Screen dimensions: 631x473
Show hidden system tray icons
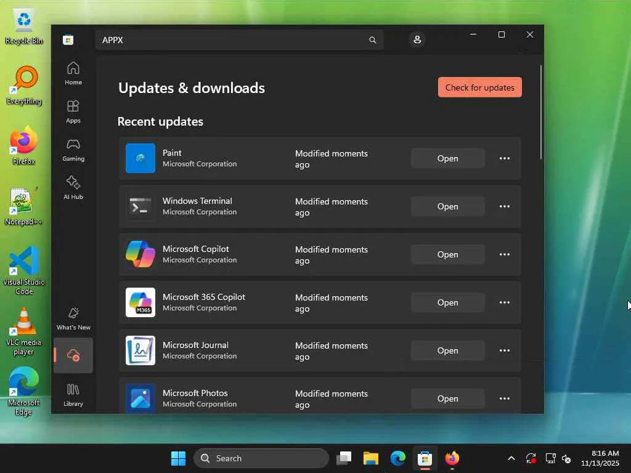511,458
